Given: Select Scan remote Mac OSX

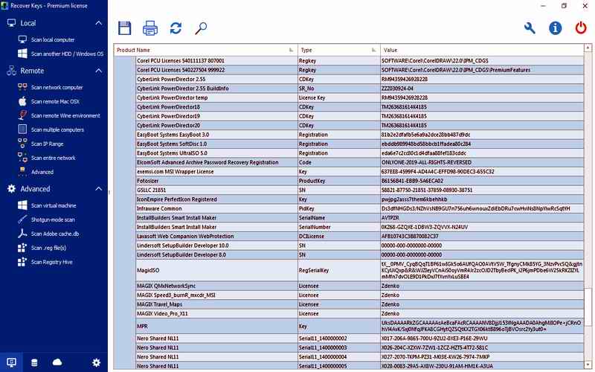Looking at the screenshot, I should click(x=55, y=101).
